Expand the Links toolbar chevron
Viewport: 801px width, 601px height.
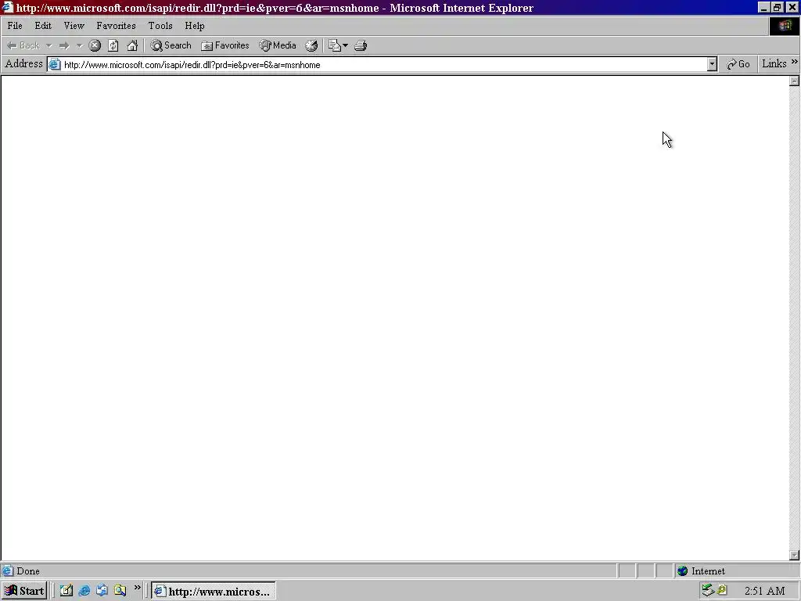pyautogui.click(x=795, y=62)
